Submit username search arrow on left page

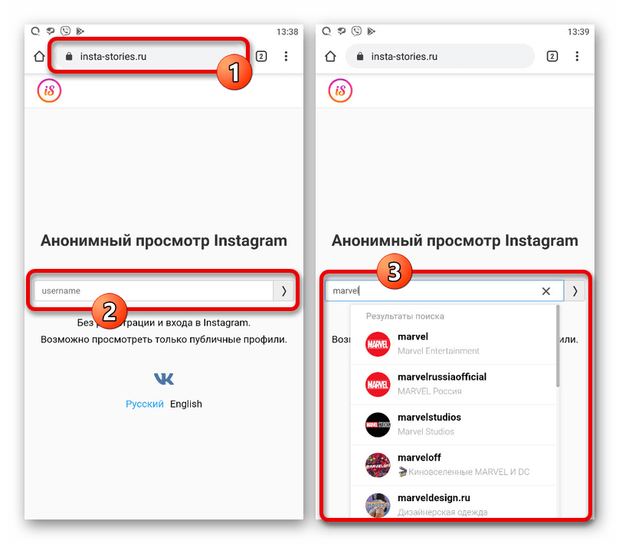[283, 291]
